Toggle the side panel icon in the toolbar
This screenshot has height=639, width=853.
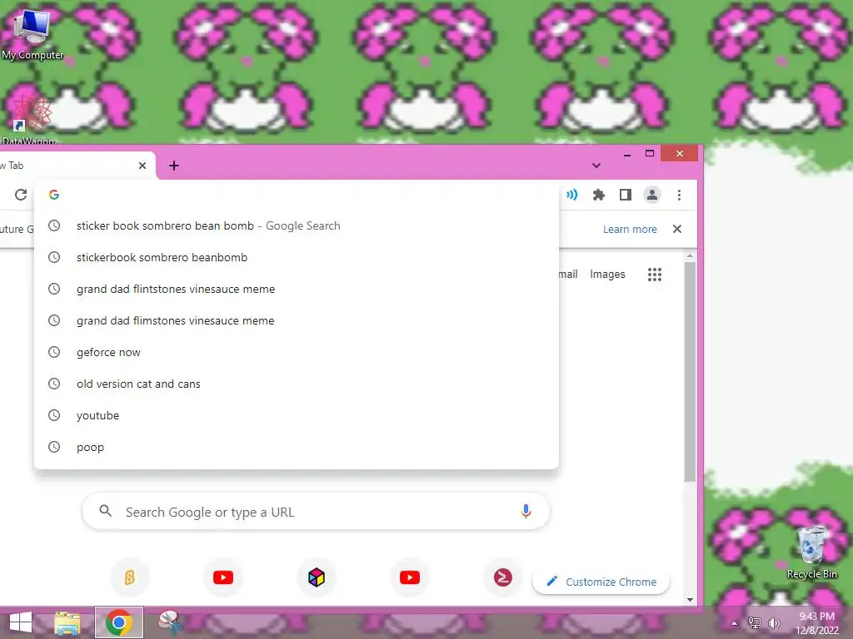(x=625, y=195)
